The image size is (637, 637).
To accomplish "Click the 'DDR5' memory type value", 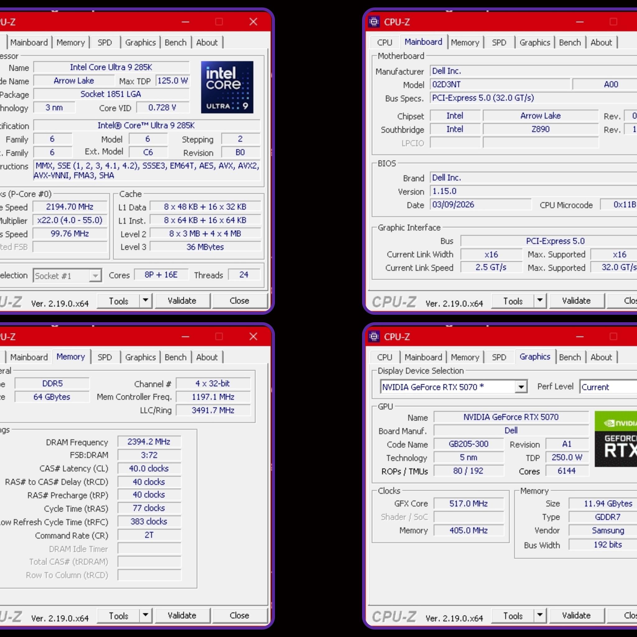I will tap(52, 384).
